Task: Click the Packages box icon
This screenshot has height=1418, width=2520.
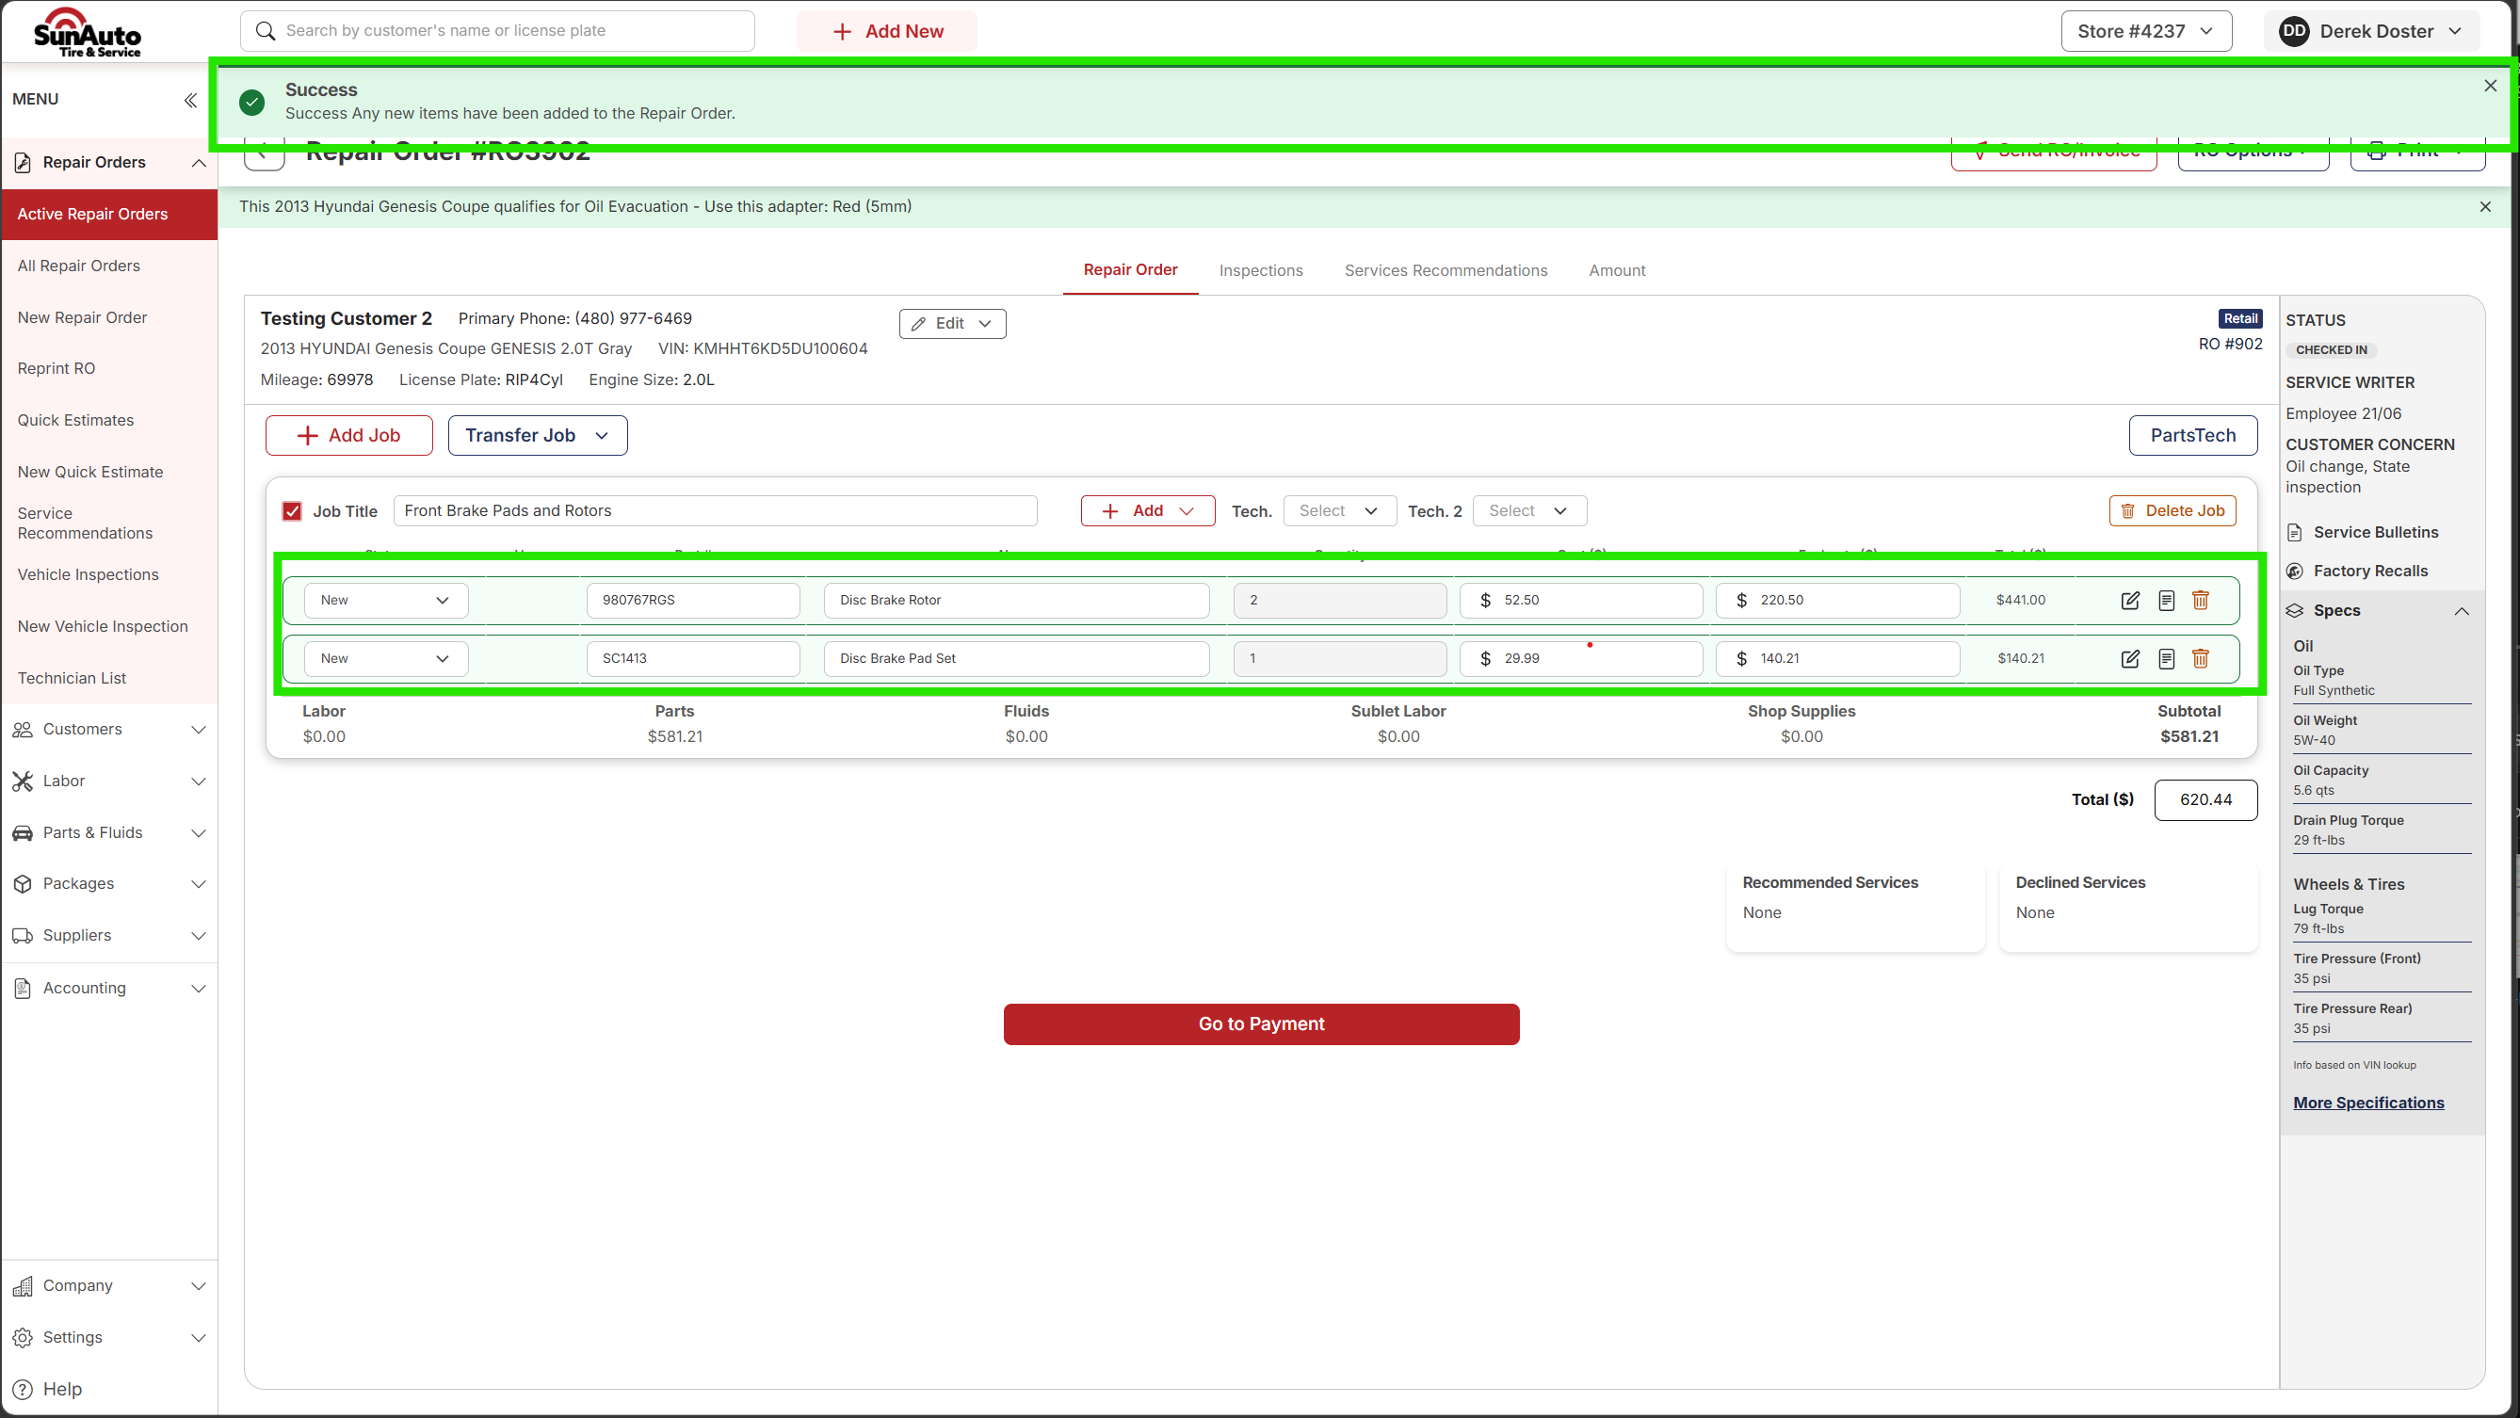Action: click(23, 884)
